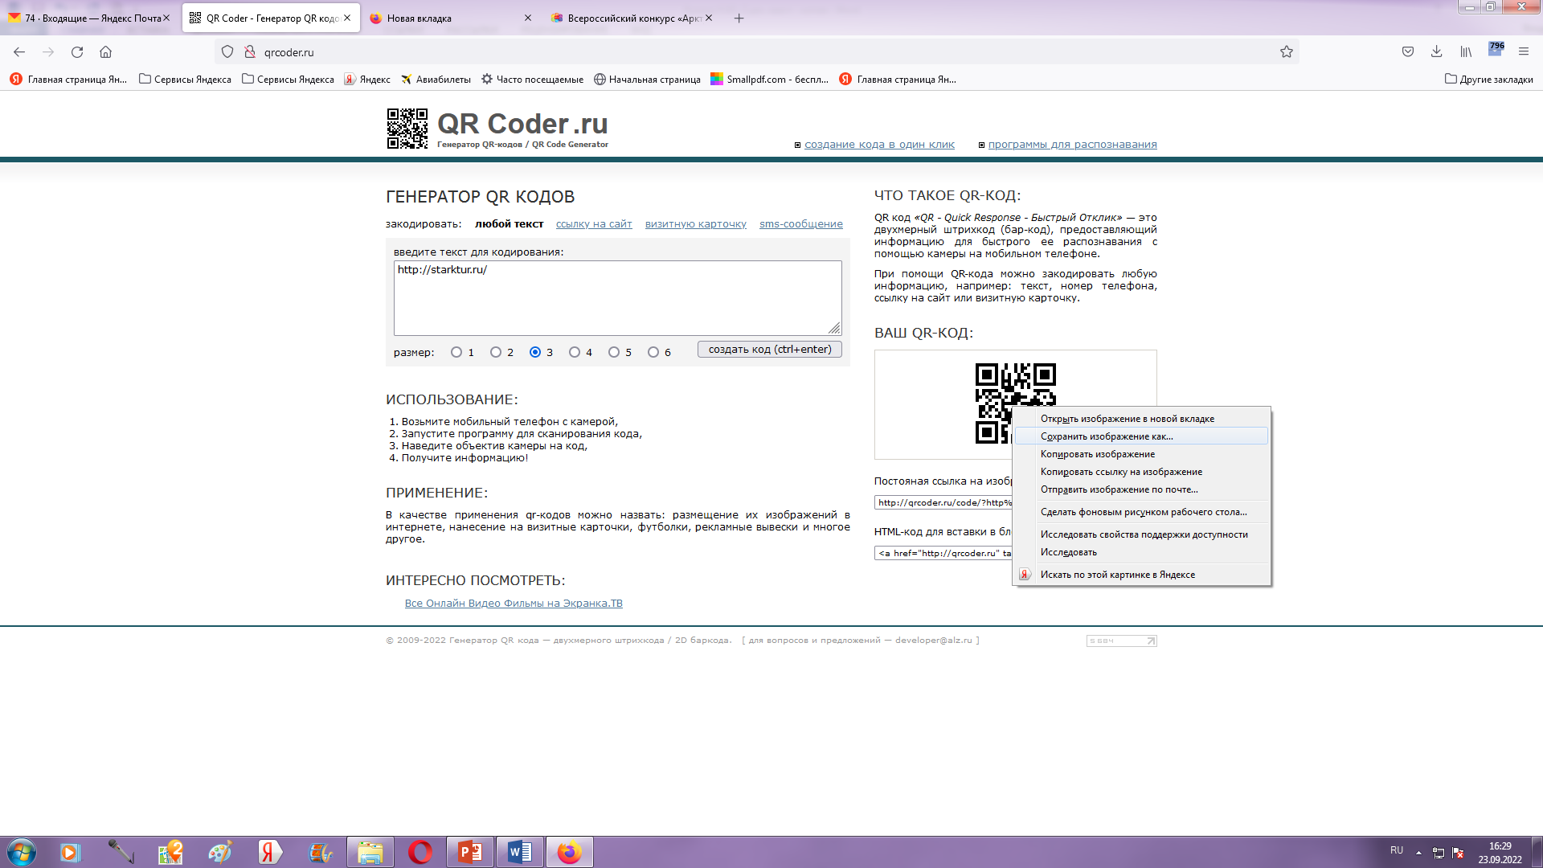Select QR code size 1 radio
1543x868 pixels.
coord(456,352)
